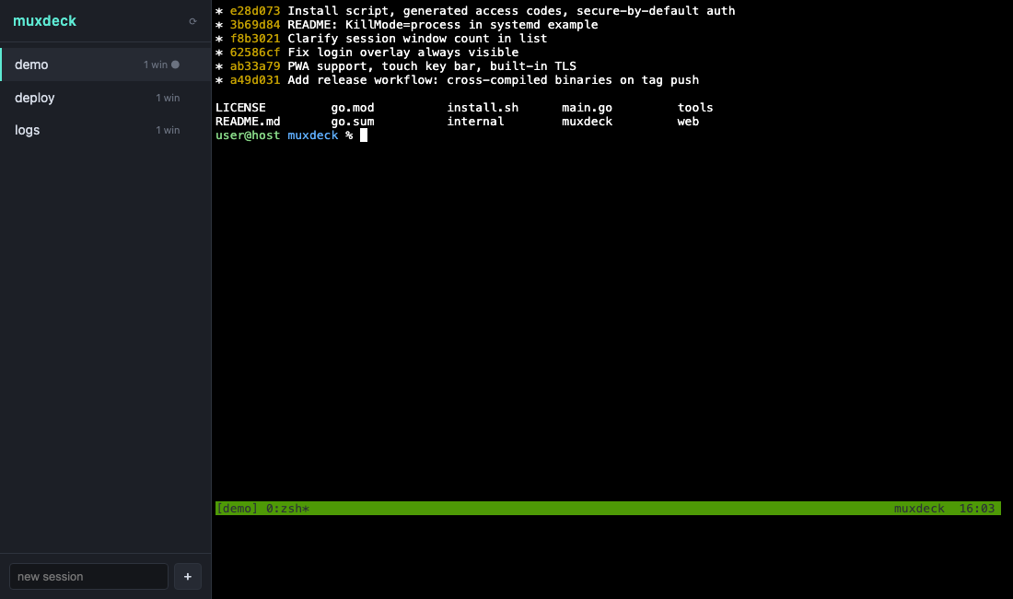
Task: Open the deploy session
Action: click(x=105, y=98)
